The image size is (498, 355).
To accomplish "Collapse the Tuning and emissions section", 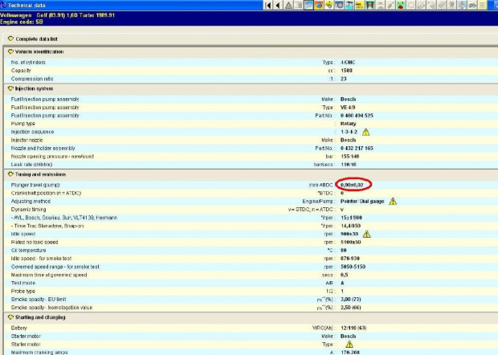I will click(10, 174).
